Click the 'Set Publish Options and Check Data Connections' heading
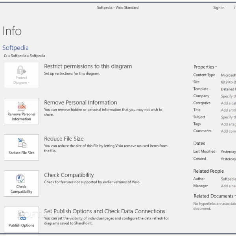Viewport: 236px width, 236px height. pyautogui.click(x=105, y=211)
